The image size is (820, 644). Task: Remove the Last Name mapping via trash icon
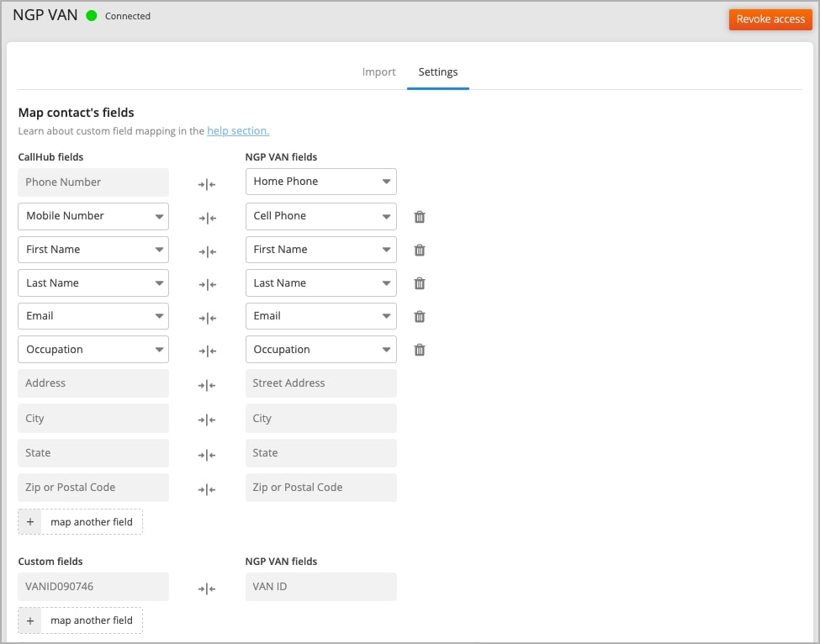click(420, 283)
